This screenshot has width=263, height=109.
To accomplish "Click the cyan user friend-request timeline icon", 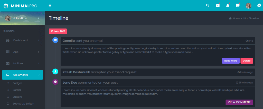I will 55,72.
